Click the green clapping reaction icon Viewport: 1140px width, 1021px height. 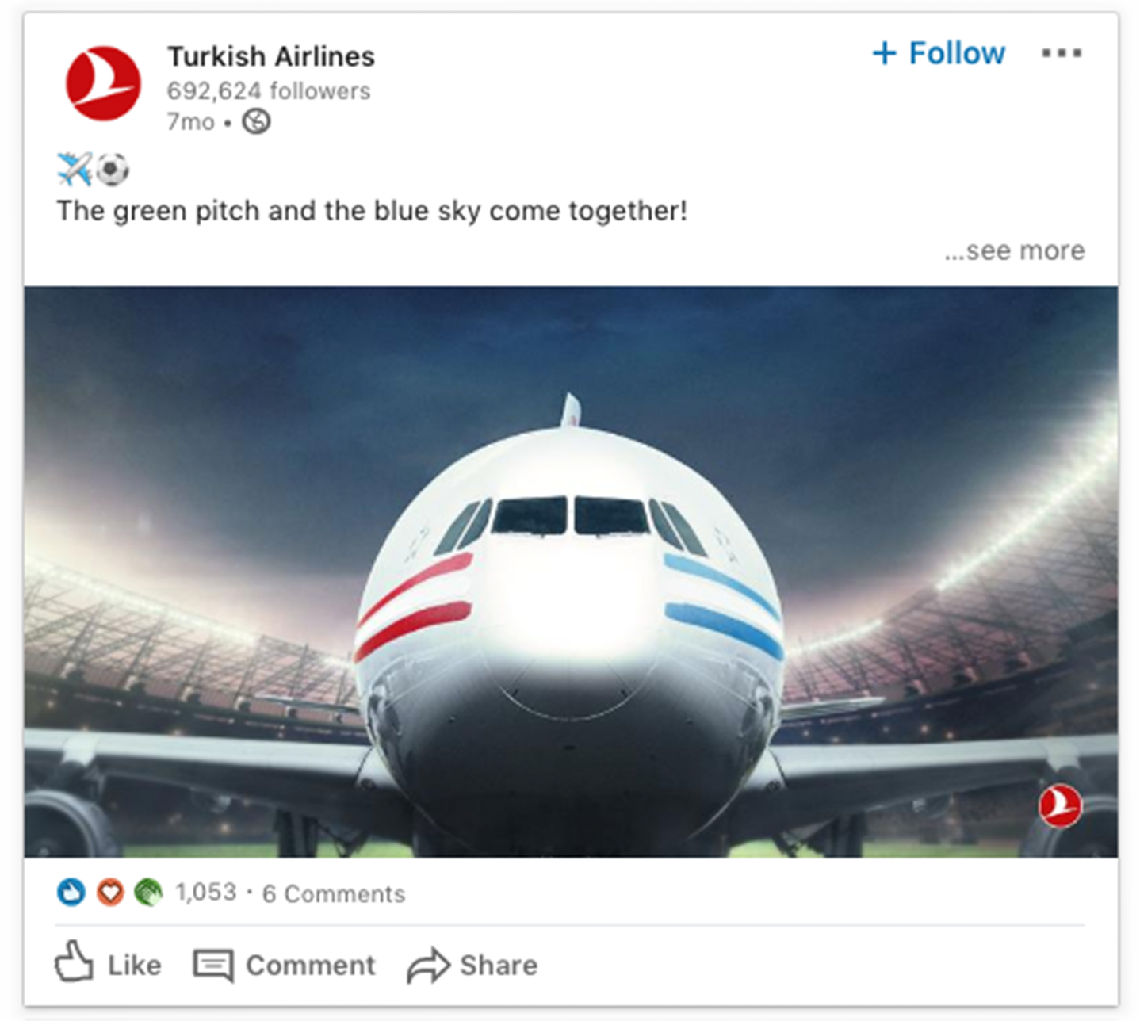point(148,893)
